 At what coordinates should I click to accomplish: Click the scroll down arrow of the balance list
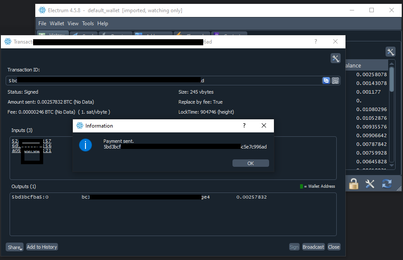click(392, 165)
